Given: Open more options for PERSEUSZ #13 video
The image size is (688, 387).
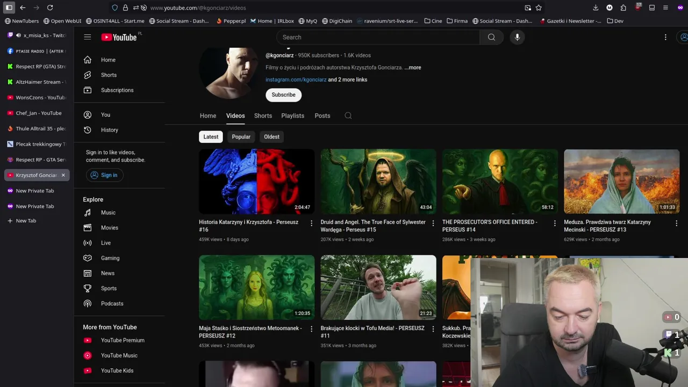Looking at the screenshot, I should point(676,223).
